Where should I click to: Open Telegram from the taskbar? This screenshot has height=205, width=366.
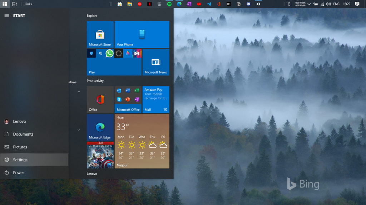[x=209, y=4]
